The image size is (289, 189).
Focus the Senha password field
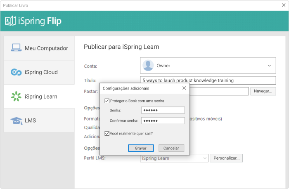163,110
